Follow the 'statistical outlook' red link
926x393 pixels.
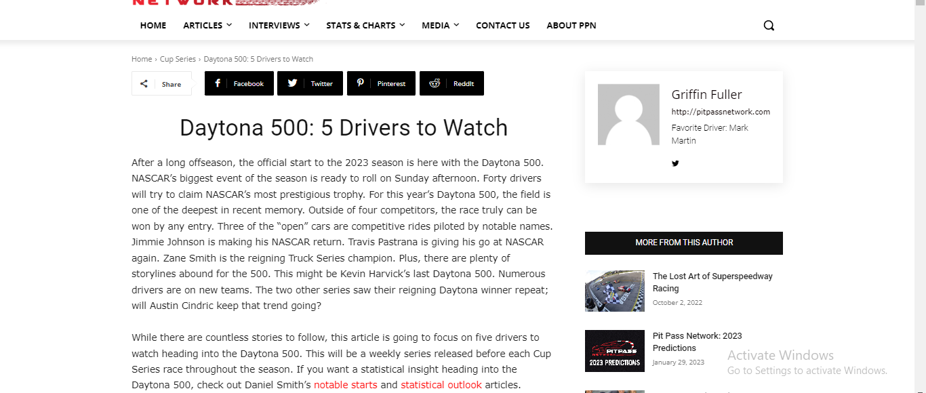[x=441, y=385]
